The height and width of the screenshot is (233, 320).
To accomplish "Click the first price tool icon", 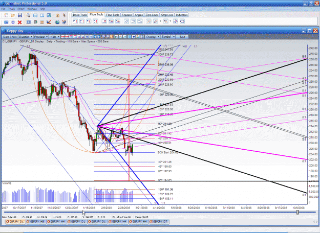I will (x=75, y=21).
